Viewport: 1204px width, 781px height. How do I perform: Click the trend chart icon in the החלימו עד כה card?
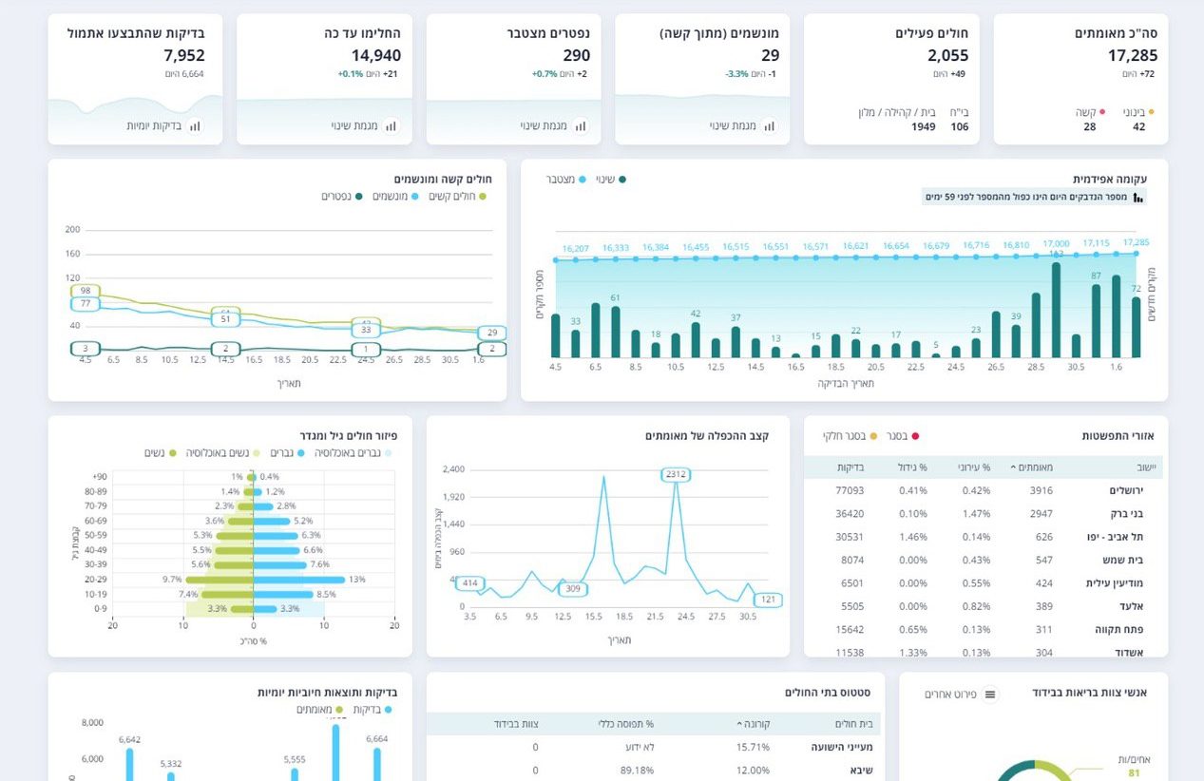(392, 125)
